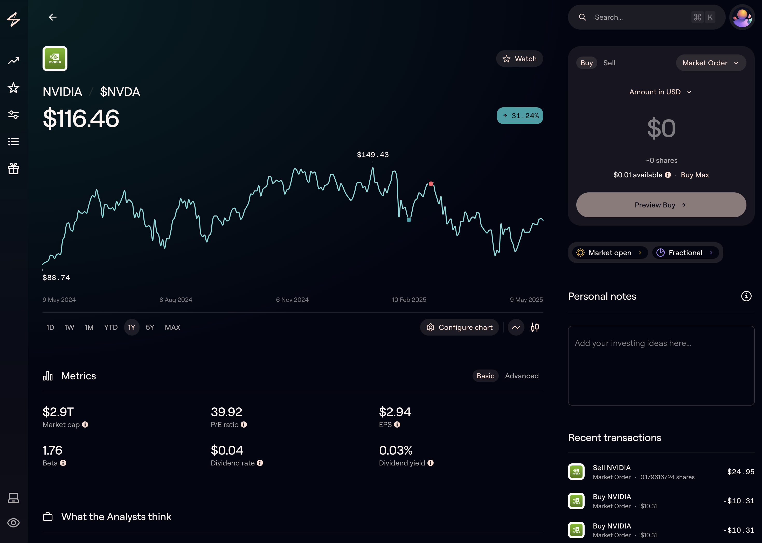Expand the Fractional shares chevron
Image resolution: width=762 pixels, height=543 pixels.
pyautogui.click(x=711, y=253)
